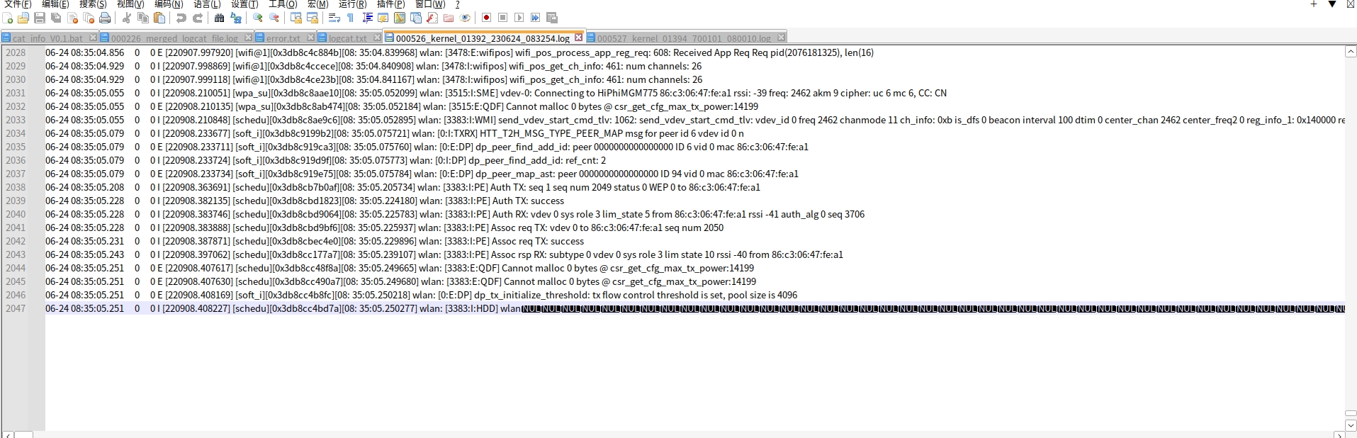Switch to the cat_info_V0.1.bat tab
1357x438 pixels.
(x=47, y=38)
